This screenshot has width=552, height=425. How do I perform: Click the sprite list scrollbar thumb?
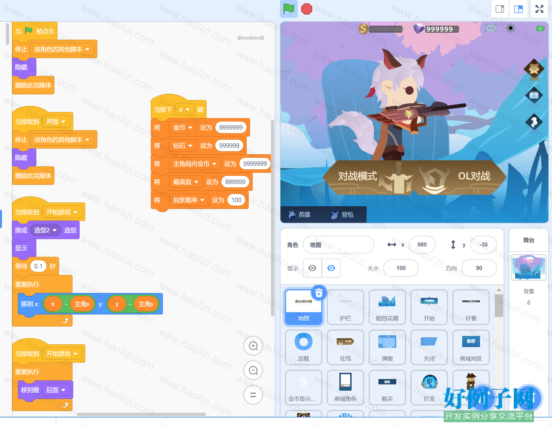pyautogui.click(x=499, y=305)
